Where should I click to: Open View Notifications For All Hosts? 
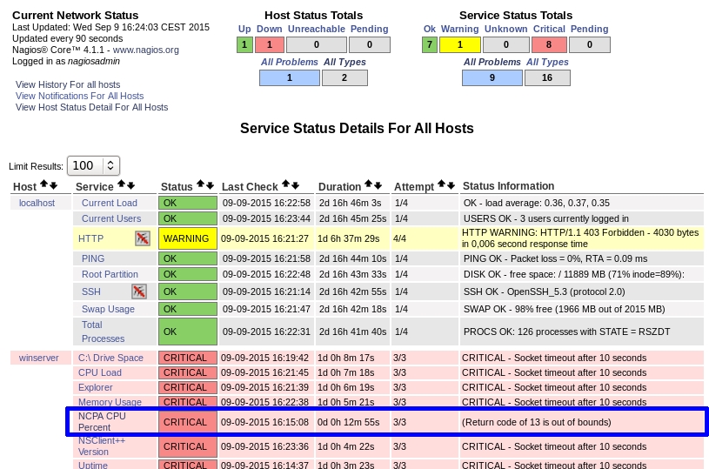coord(79,96)
